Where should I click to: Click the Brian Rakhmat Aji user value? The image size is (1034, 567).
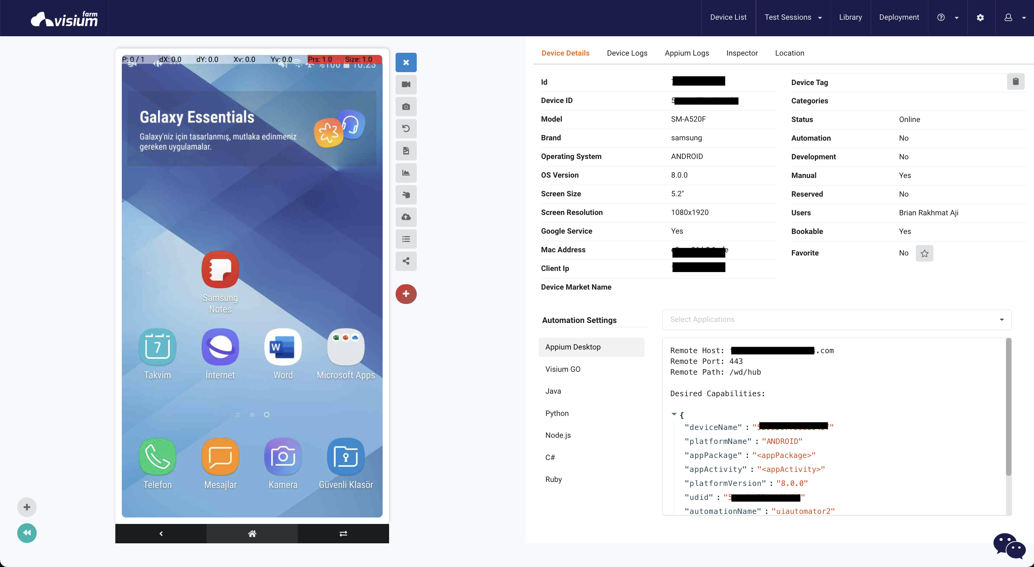tap(928, 213)
